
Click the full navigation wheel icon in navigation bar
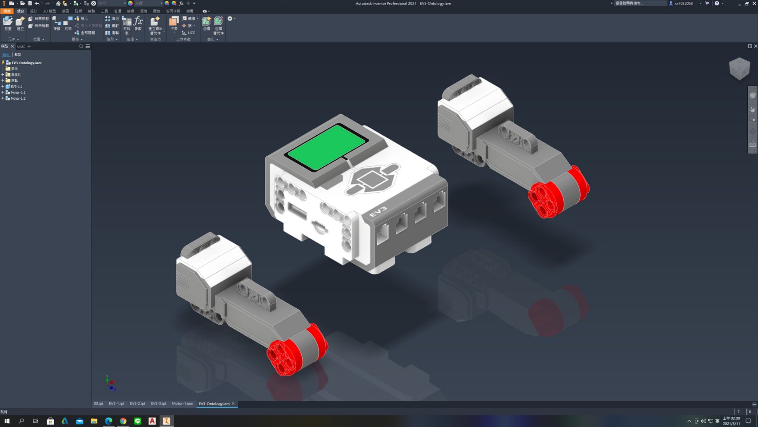753,96
